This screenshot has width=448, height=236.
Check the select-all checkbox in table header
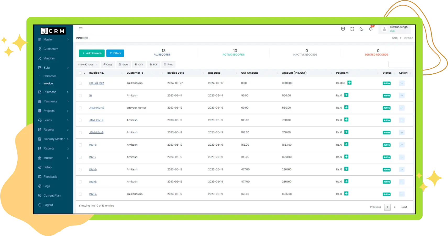[x=80, y=73]
